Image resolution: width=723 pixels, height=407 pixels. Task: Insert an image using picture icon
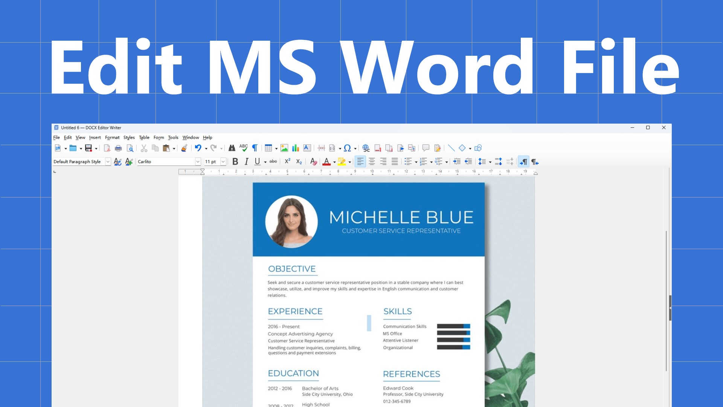pos(284,148)
